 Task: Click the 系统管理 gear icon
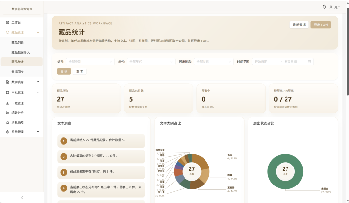[8, 132]
